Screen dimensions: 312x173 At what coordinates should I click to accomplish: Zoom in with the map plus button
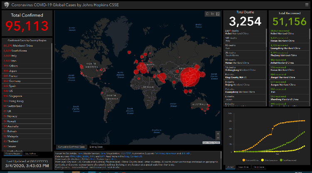[218, 134]
